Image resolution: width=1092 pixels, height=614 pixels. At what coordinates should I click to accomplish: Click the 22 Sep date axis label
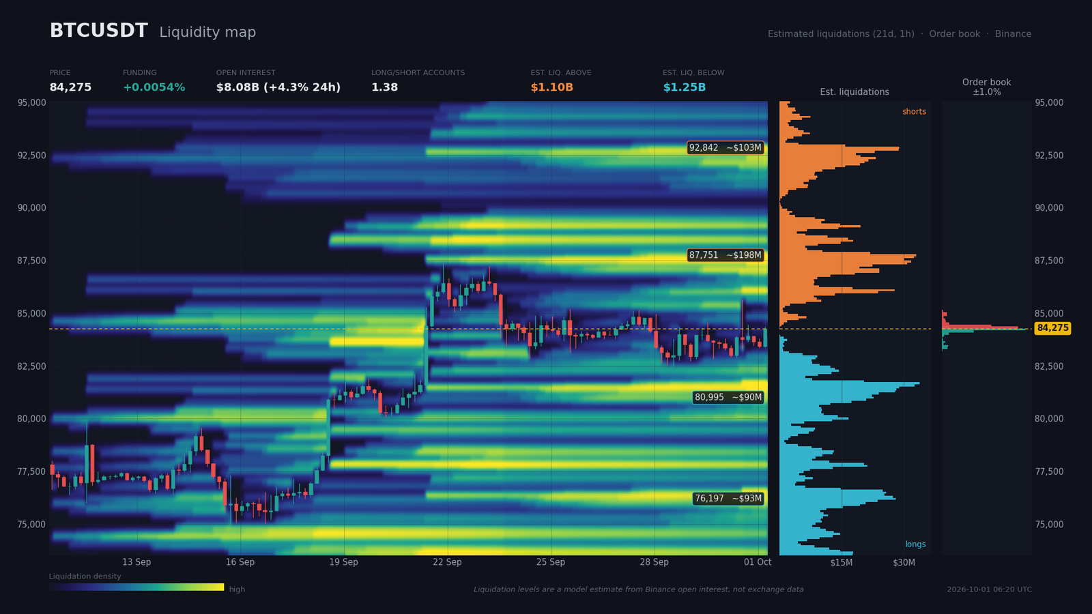click(x=447, y=562)
